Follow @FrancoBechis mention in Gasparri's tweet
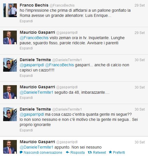The height and width of the screenshot is (158, 148). click(34, 38)
